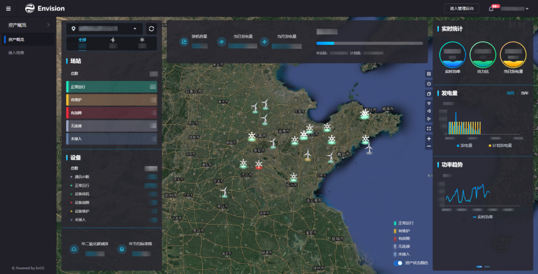
Task: Enter fullscreen with the four-arrows map icon
Action: point(429,129)
